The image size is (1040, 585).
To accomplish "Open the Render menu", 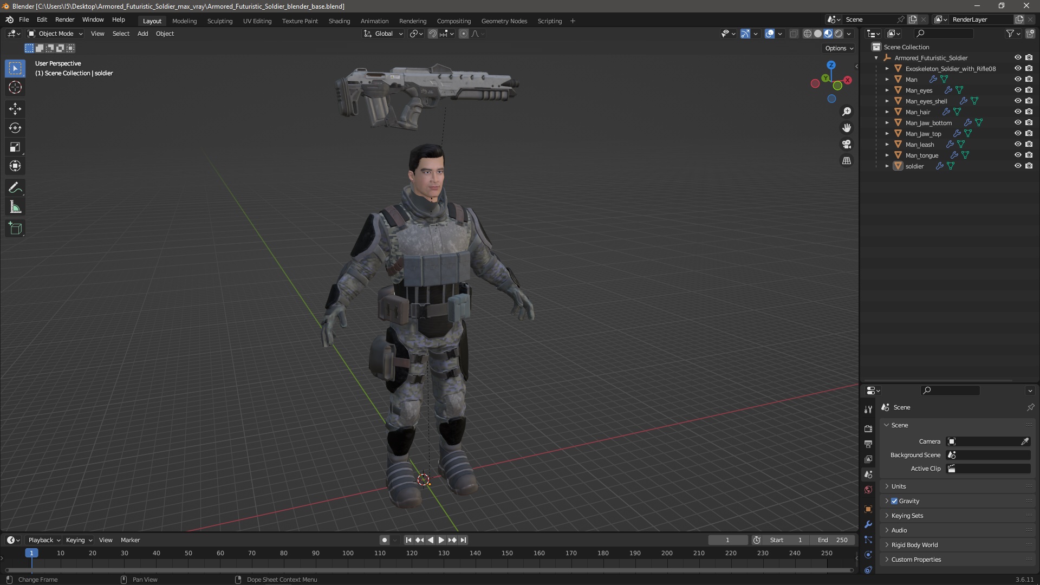I will click(x=64, y=19).
